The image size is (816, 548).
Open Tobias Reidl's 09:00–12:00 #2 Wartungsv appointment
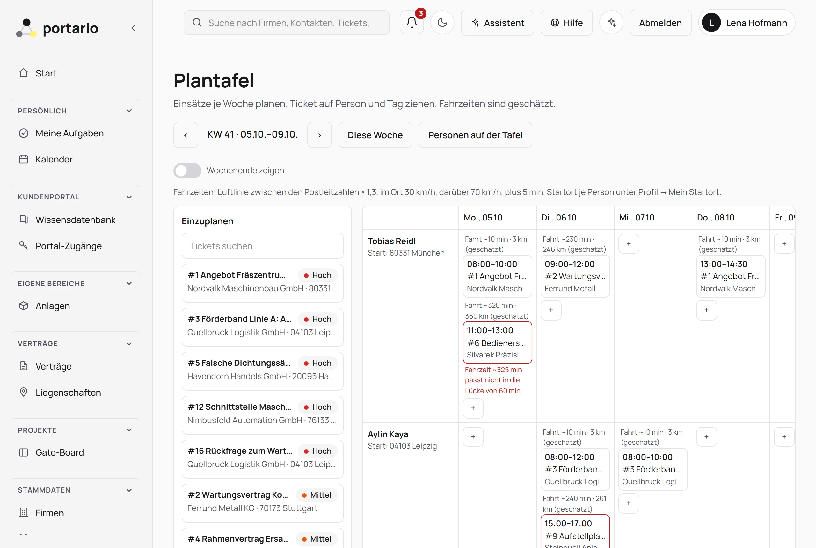coord(575,276)
